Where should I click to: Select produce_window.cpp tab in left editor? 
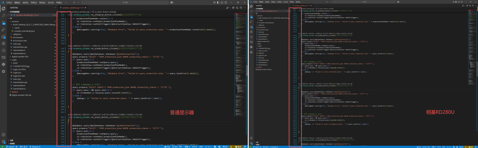(x=71, y=7)
